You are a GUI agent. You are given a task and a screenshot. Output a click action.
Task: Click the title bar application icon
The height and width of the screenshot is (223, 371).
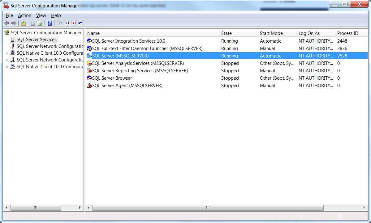6,6
